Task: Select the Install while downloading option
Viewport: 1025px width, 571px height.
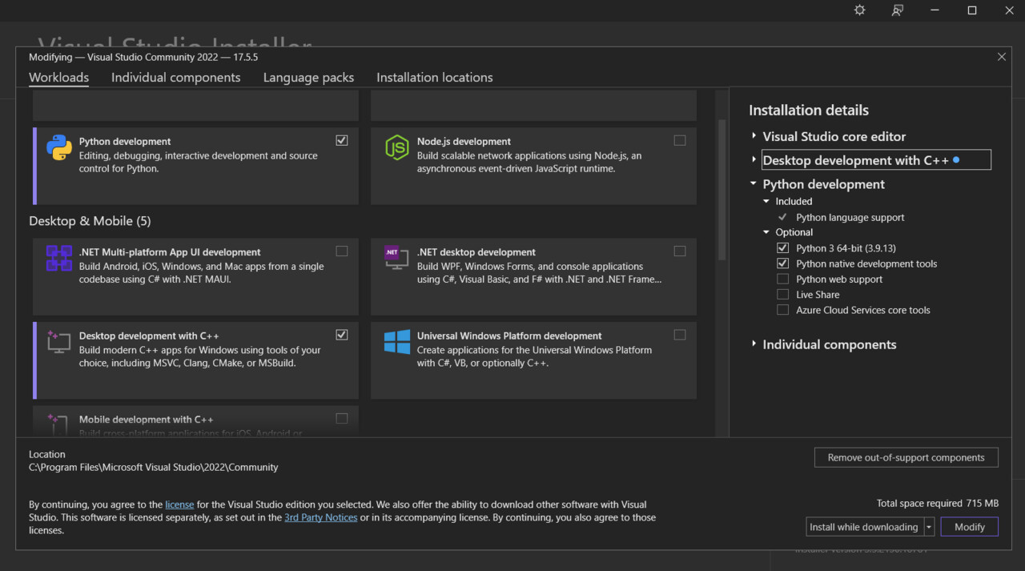Action: click(864, 527)
